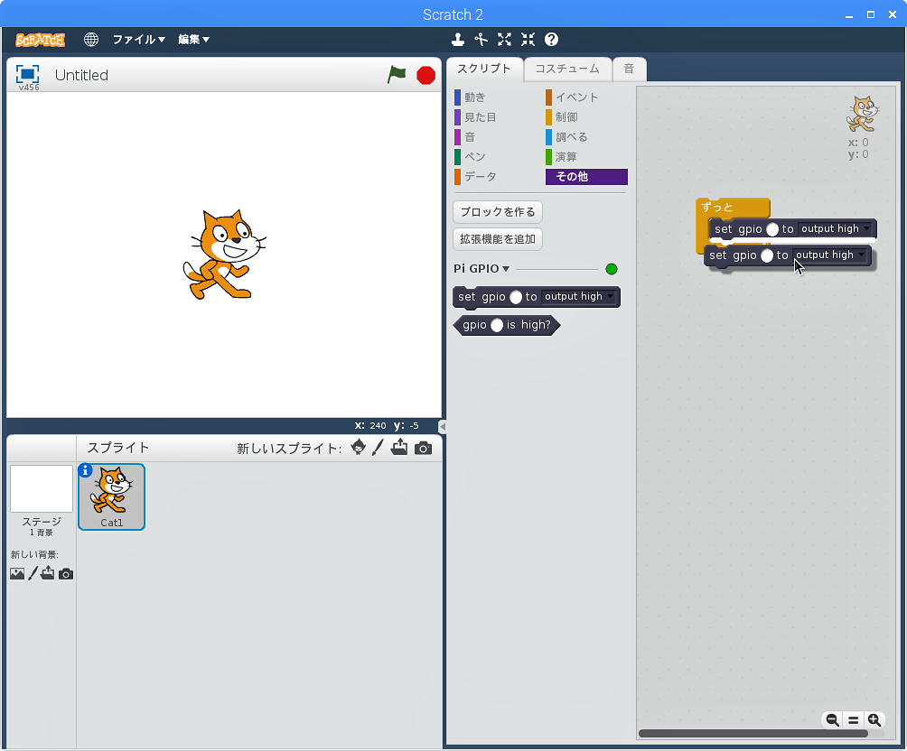
Task: Open output high dropdown in first script block
Action: pyautogui.click(x=836, y=229)
